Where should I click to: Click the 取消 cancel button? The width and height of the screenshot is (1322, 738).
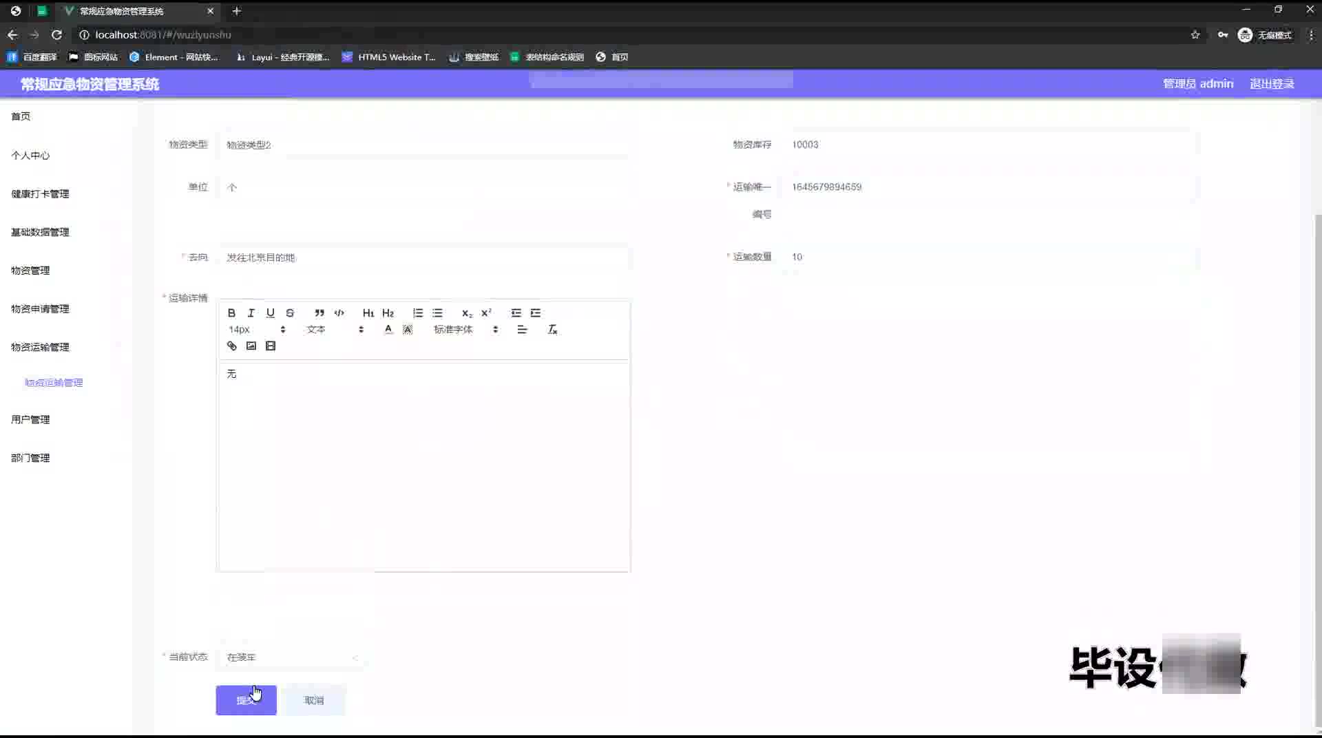click(x=314, y=700)
